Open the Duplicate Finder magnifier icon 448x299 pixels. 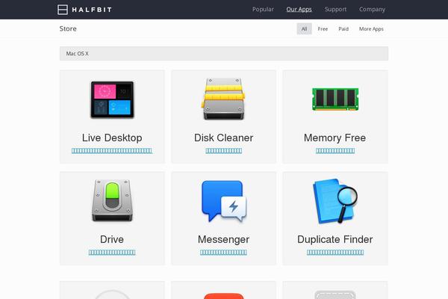click(x=335, y=201)
